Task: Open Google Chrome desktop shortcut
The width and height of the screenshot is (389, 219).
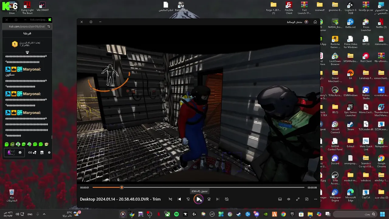Action: click(381, 161)
